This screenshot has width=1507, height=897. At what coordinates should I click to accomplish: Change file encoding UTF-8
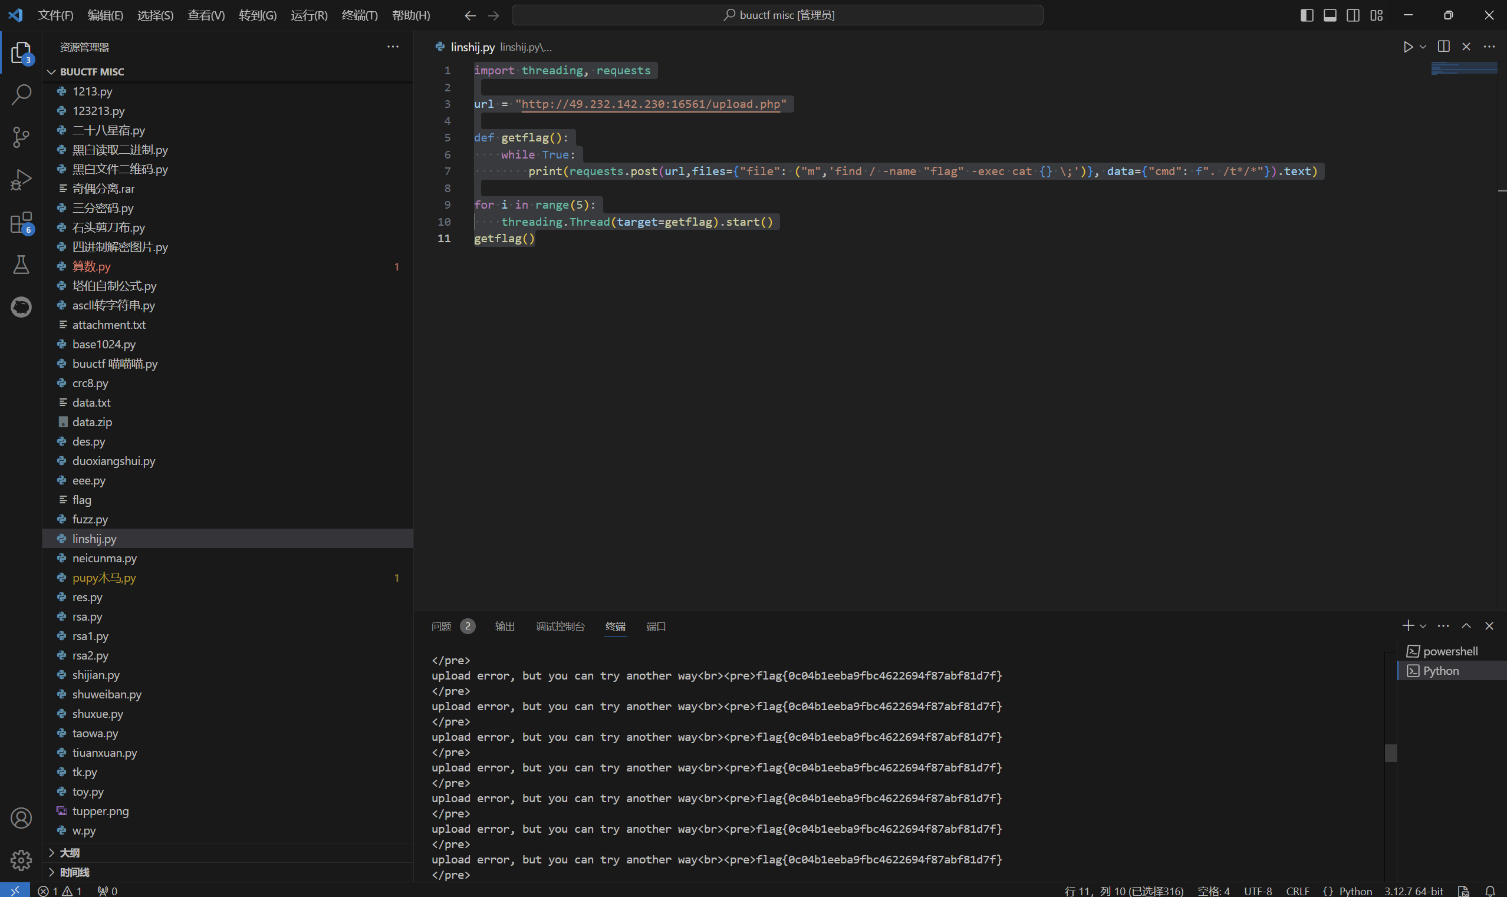[x=1258, y=891]
